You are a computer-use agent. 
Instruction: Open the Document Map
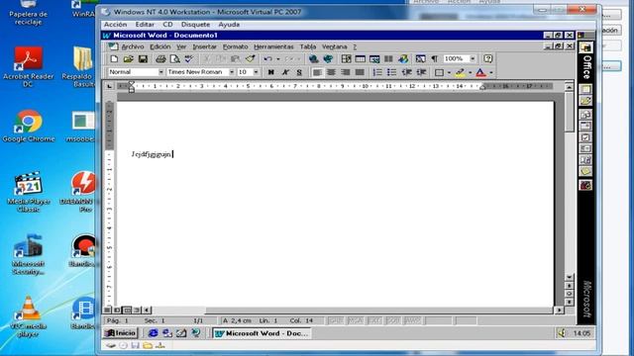[x=420, y=59]
